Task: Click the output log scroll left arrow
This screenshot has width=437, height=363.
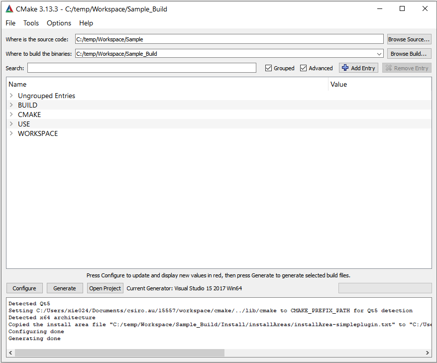Action: tap(10, 353)
